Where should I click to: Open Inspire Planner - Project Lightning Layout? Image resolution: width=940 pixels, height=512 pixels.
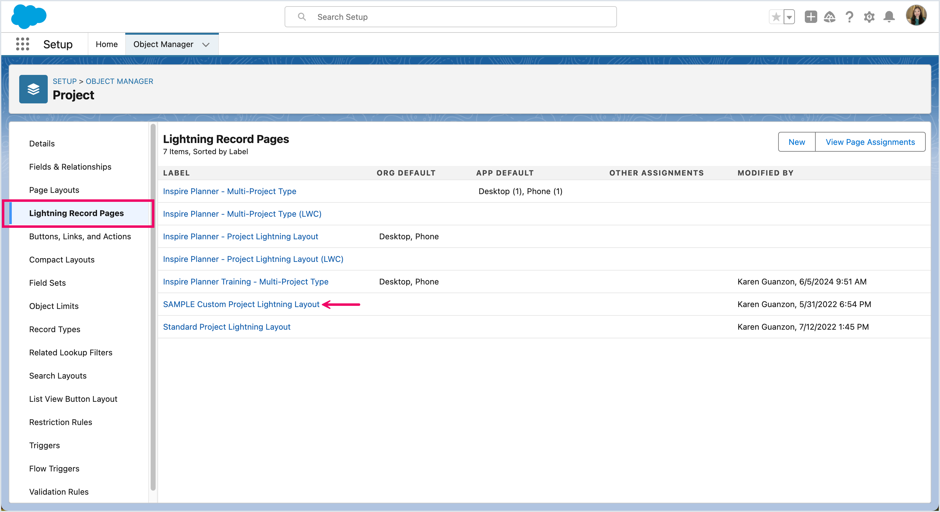(x=241, y=236)
